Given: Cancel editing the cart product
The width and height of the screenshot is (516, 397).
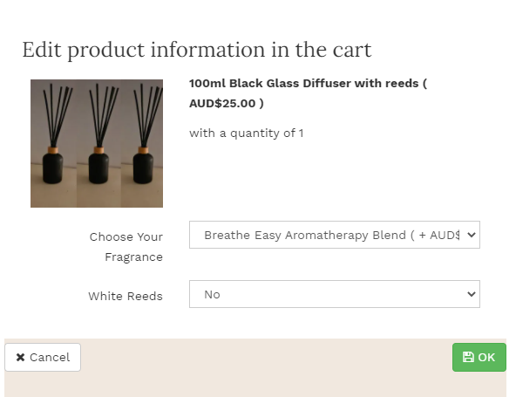Looking at the screenshot, I should click(x=43, y=357).
